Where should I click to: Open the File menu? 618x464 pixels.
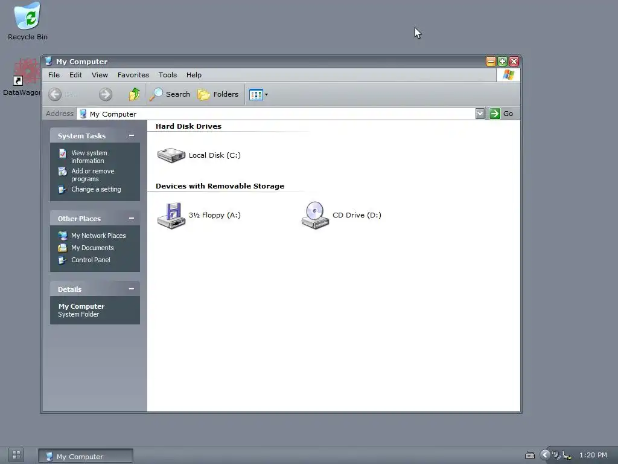54,75
